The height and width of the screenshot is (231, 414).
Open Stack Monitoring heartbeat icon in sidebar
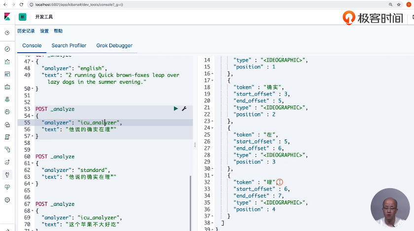click(x=7, y=187)
